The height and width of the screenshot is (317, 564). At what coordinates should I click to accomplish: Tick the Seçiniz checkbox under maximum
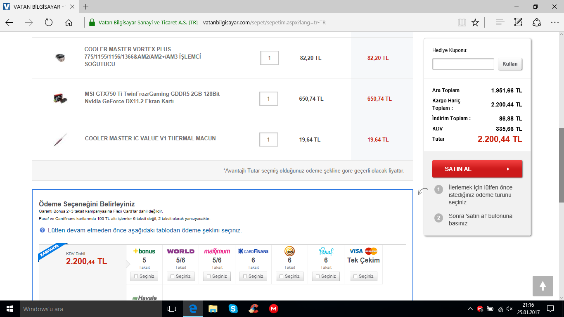(209, 277)
